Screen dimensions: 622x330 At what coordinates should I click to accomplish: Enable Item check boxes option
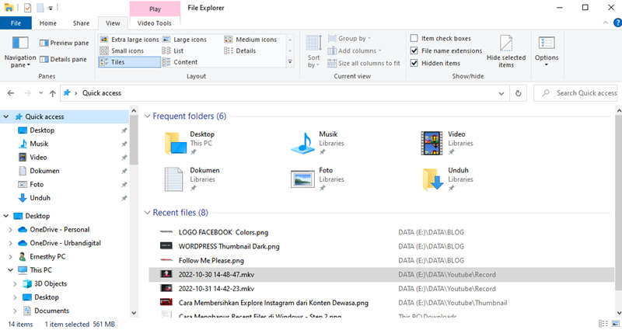[415, 38]
